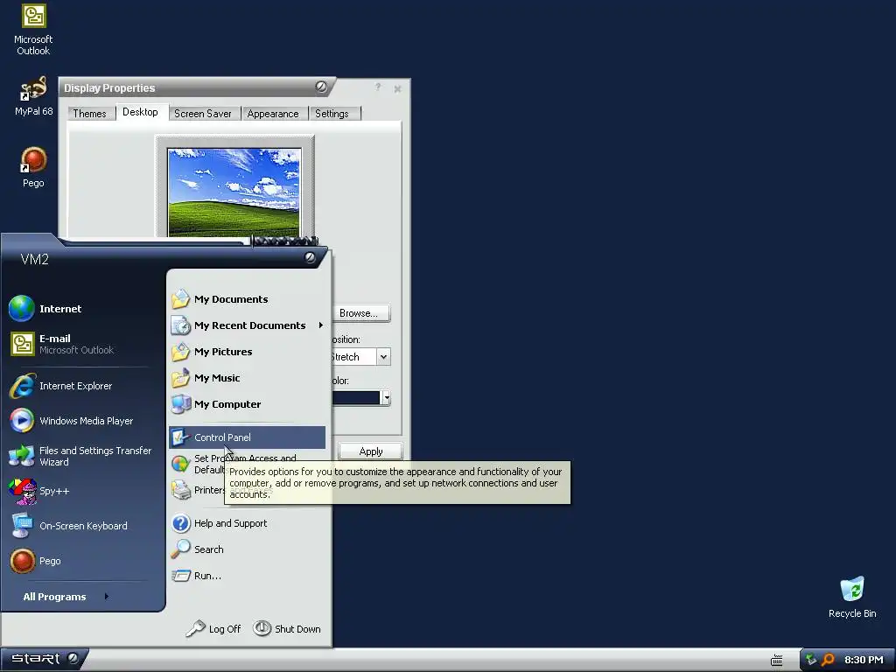This screenshot has height=672, width=896.
Task: Open the Appearance tab
Action: click(273, 113)
